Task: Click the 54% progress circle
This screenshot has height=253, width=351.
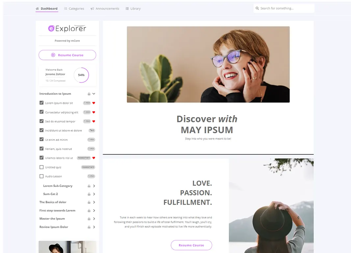Action: [x=81, y=75]
